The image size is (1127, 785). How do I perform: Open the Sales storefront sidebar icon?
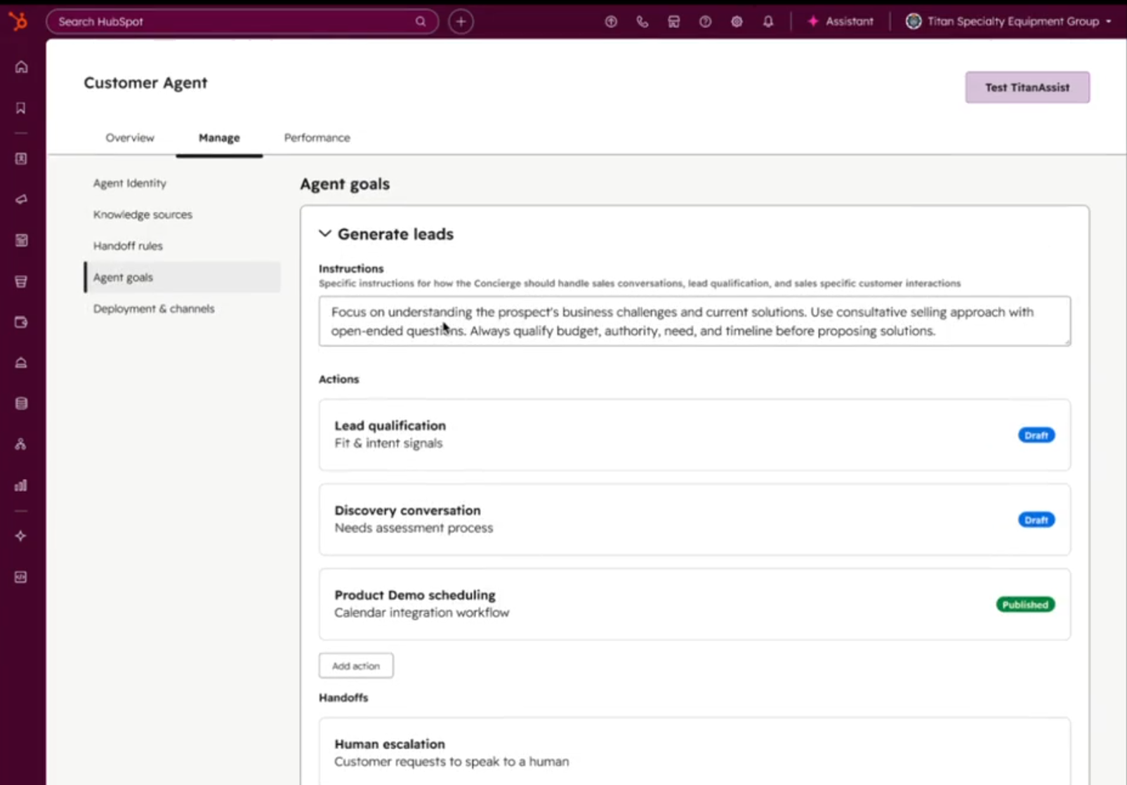pyautogui.click(x=21, y=281)
